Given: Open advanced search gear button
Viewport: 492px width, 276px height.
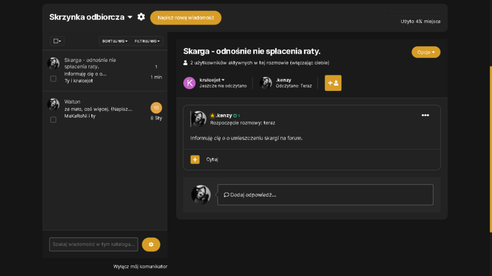Looking at the screenshot, I should click(151, 245).
